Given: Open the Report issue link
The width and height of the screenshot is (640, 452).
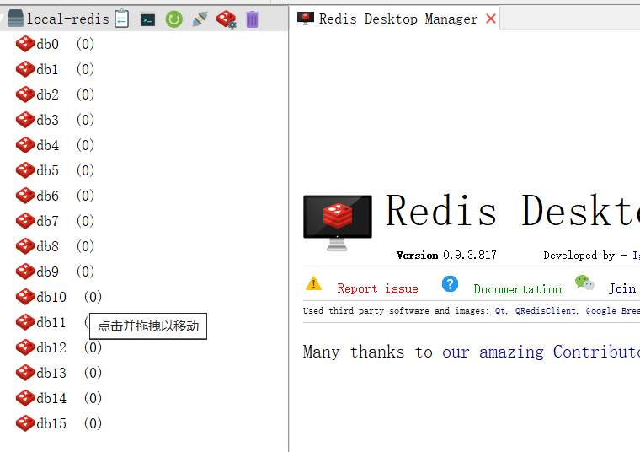Looking at the screenshot, I should pos(377,288).
